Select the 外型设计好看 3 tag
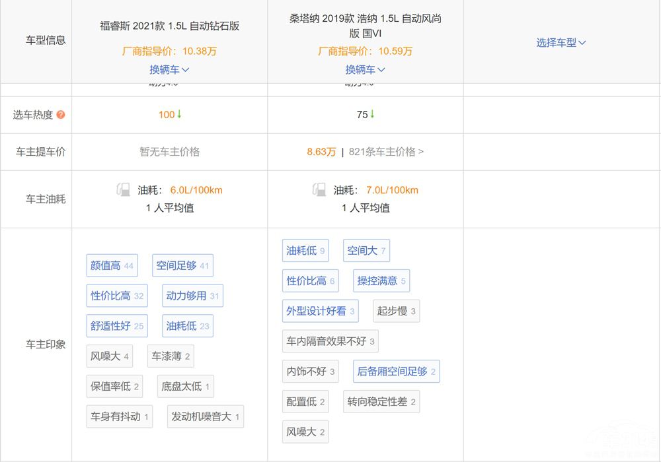Screen dimensions: 661x462 (x=320, y=311)
